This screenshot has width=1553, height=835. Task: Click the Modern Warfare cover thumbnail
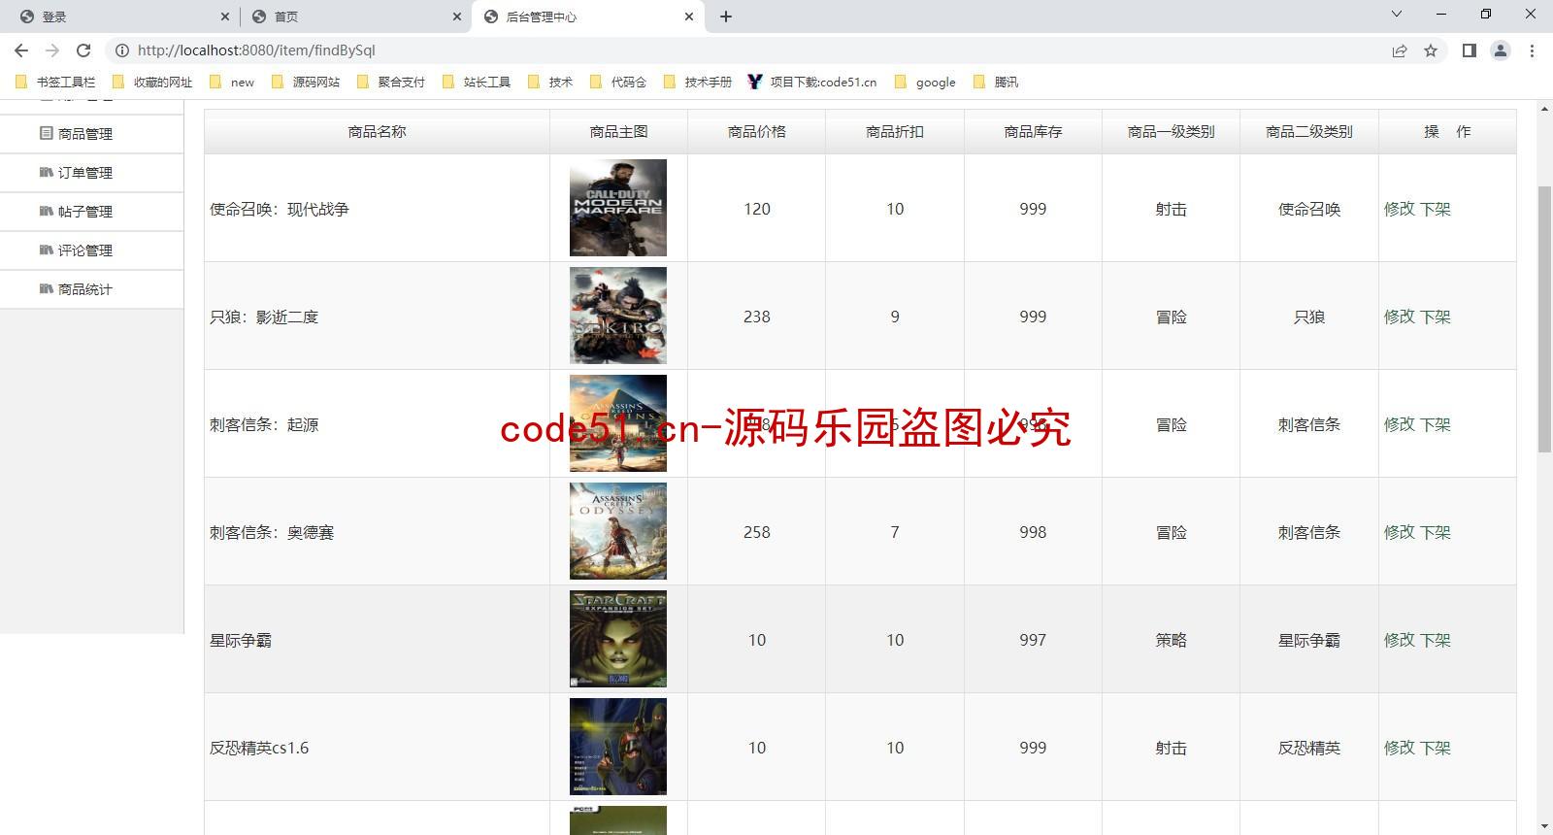pyautogui.click(x=618, y=208)
